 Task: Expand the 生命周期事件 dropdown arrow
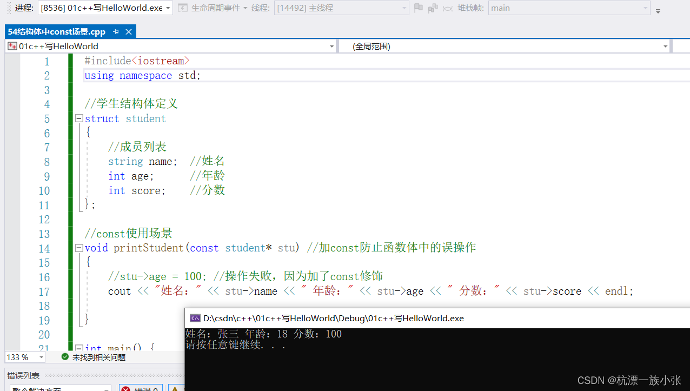245,8
